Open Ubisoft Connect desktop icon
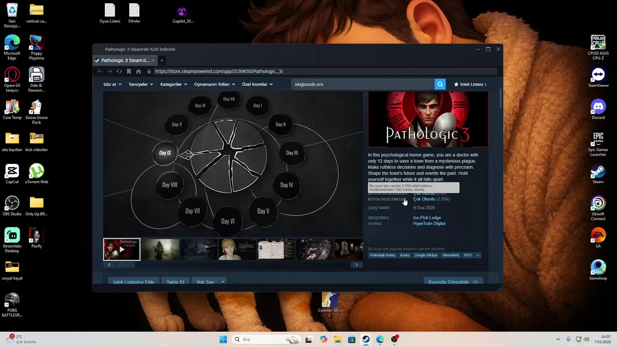Screen dimensions: 617x347 598,208
